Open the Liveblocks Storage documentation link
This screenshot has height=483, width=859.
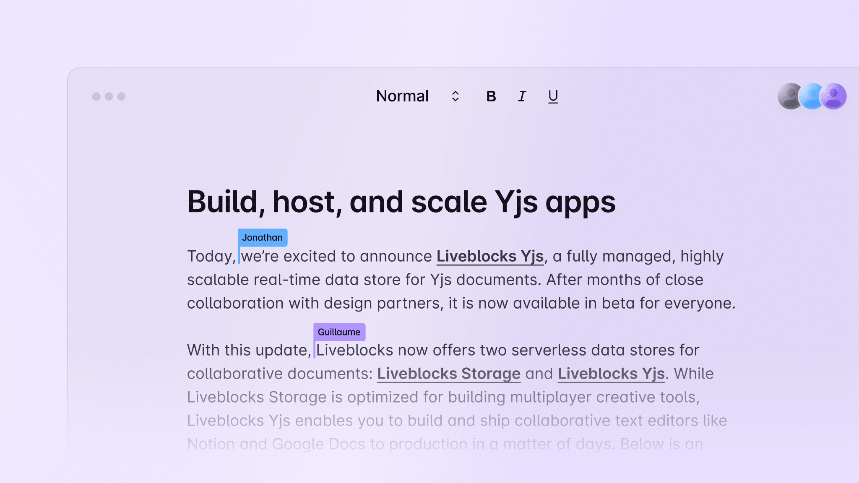pos(448,373)
